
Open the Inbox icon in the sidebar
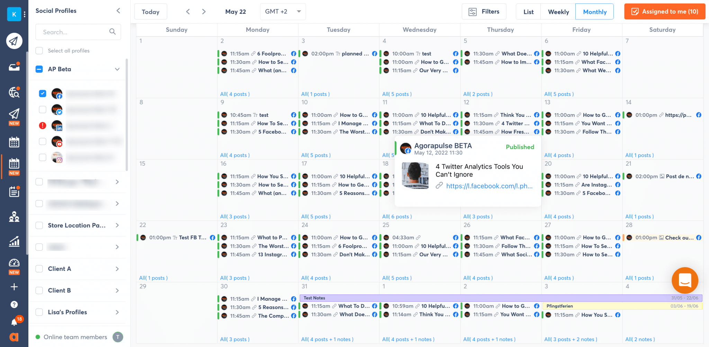[14, 66]
